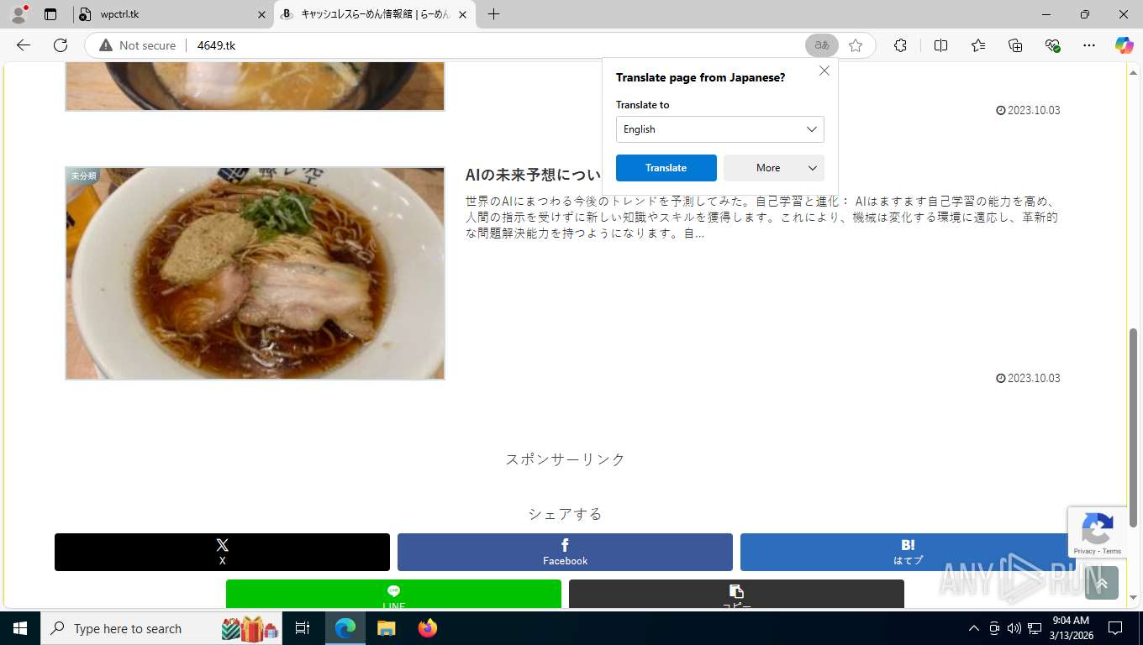Open the Favorites list icon
The image size is (1143, 645).
point(978,45)
